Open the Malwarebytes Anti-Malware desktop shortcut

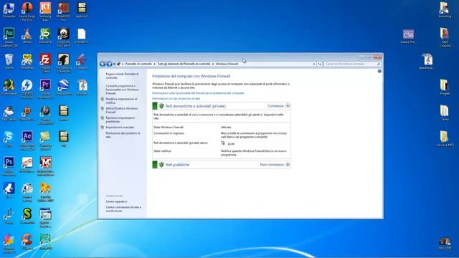[45, 166]
